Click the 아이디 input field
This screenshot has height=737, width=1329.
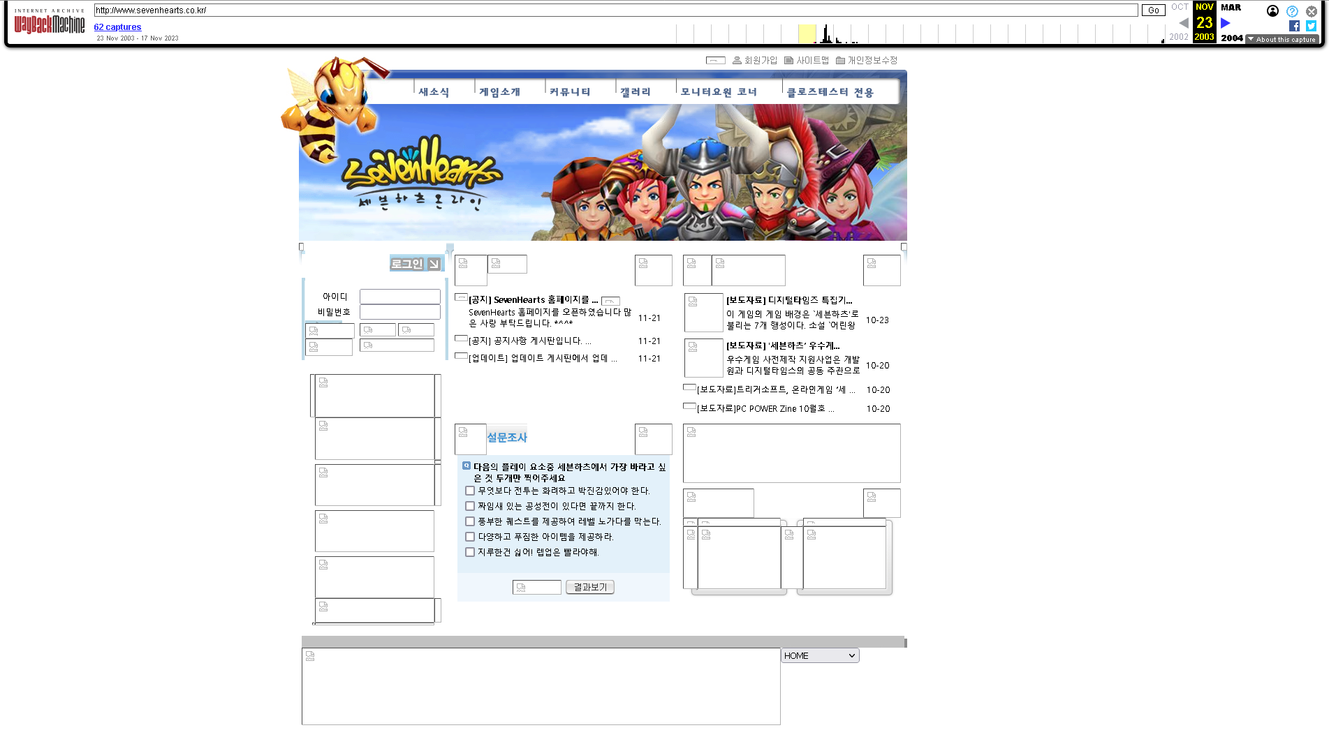click(399, 297)
